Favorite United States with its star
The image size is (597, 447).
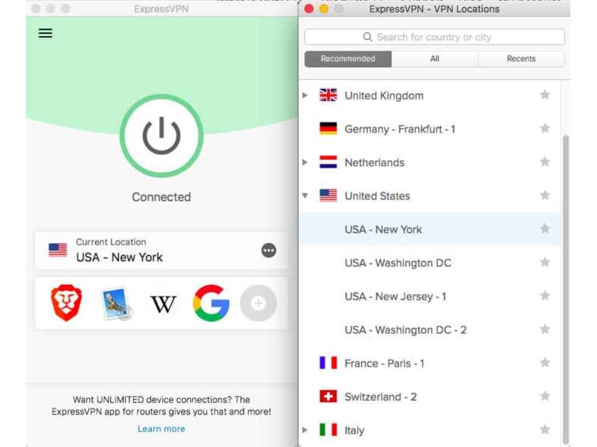pyautogui.click(x=545, y=195)
